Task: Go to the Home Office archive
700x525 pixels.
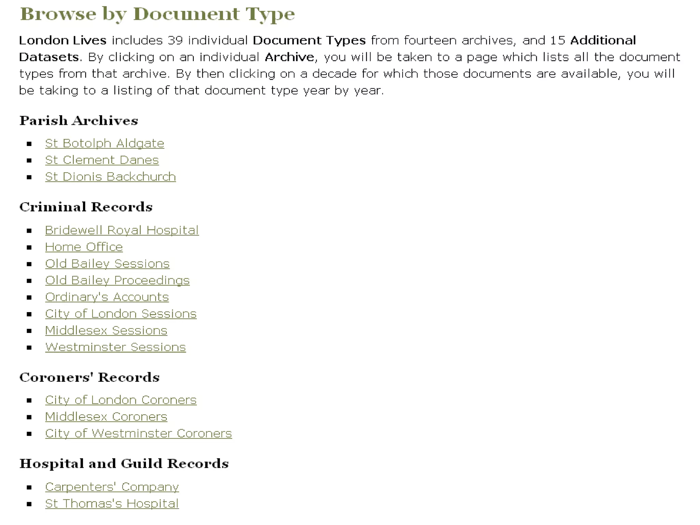Action: pos(84,247)
